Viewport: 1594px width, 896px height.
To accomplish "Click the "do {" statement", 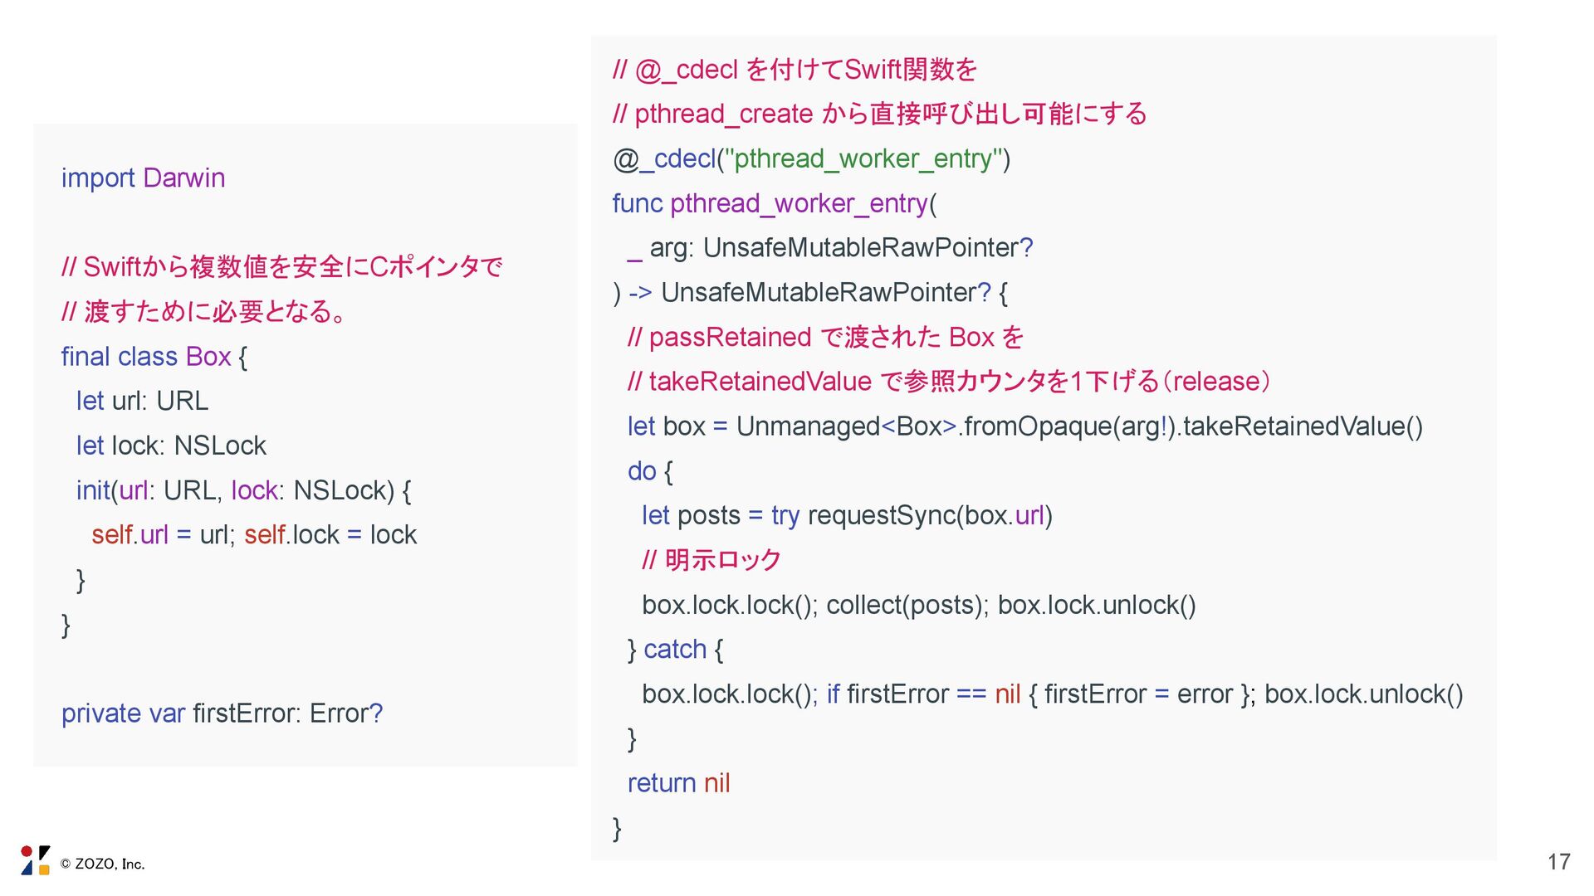I will click(650, 471).
